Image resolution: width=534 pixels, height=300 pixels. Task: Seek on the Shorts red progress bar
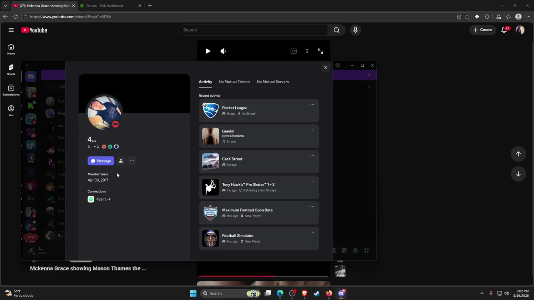[x=263, y=276]
